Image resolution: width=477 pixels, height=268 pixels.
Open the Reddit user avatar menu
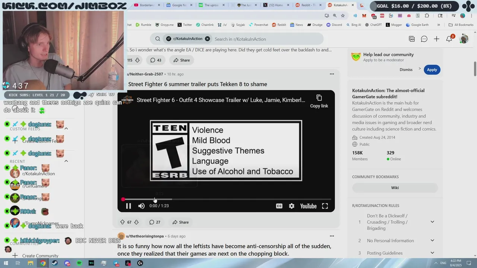click(464, 39)
